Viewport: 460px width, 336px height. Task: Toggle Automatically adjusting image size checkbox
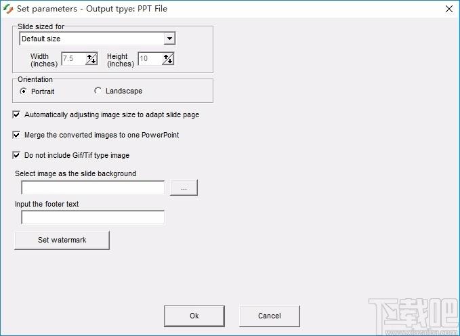tap(16, 114)
